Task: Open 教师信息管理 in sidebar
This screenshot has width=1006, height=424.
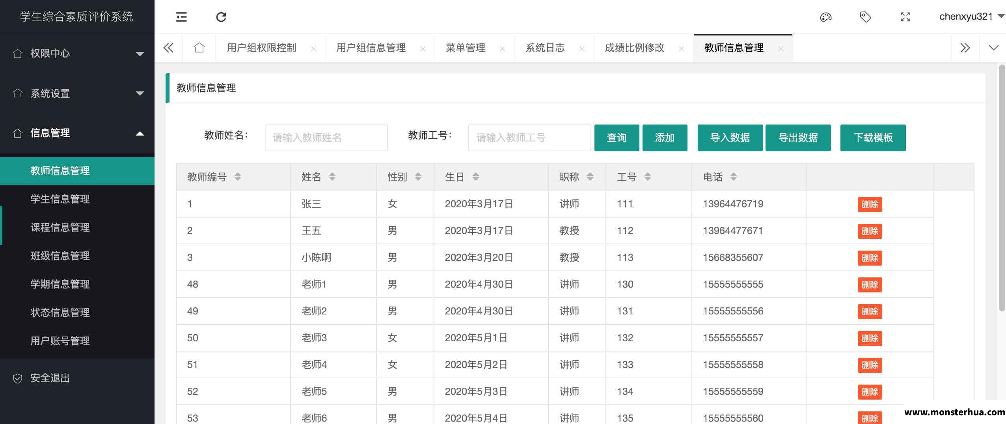Action: 77,171
